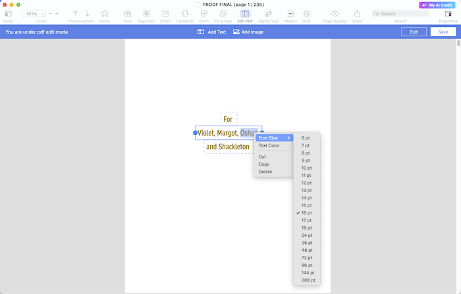Click the Page Edit icon
The image size is (461, 294).
[x=146, y=14]
